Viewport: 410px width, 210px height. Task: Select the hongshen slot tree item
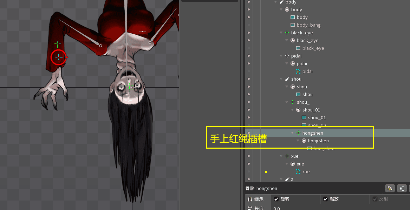coord(318,141)
